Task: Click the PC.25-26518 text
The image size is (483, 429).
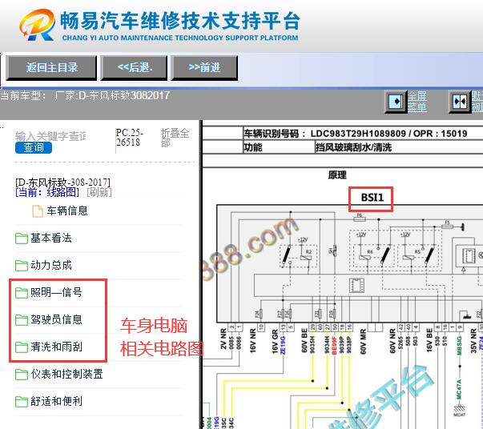Action: (130, 138)
